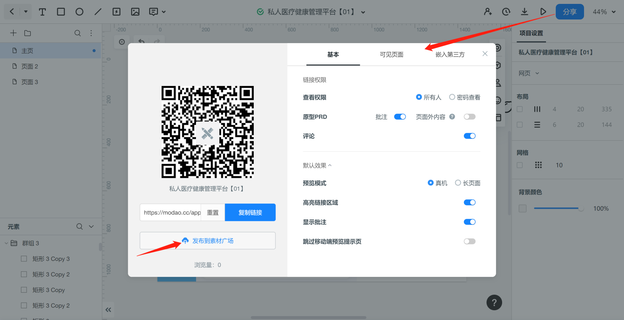
Task: Toggle the 批注 switch
Action: coord(400,117)
